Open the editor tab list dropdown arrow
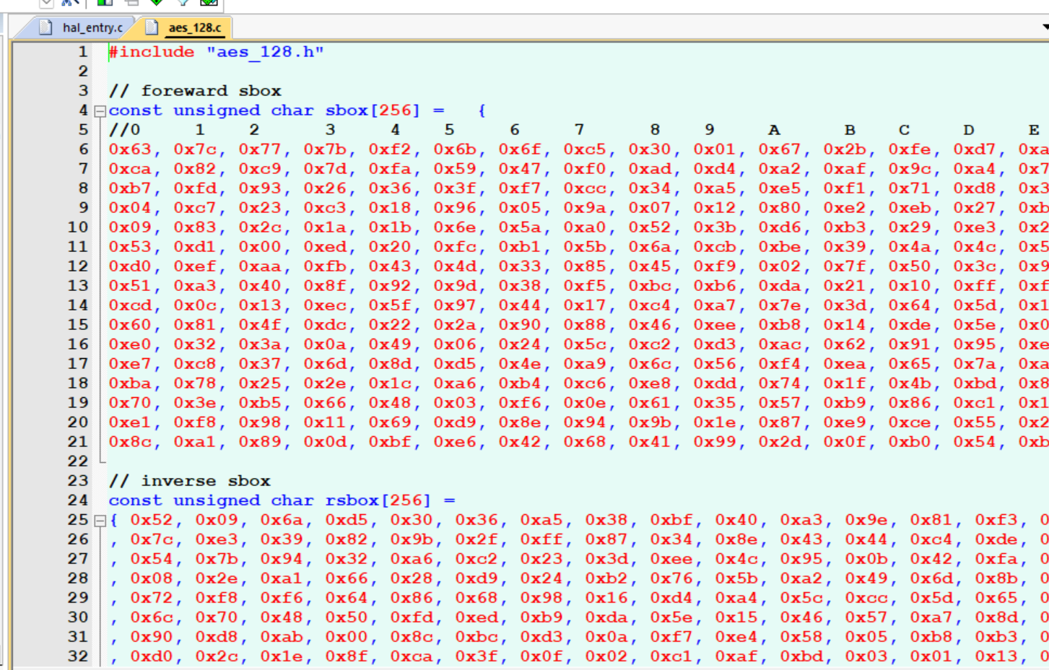This screenshot has width=1049, height=670. [1045, 27]
